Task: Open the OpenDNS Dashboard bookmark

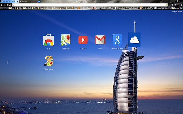Action: [x=85, y=8]
